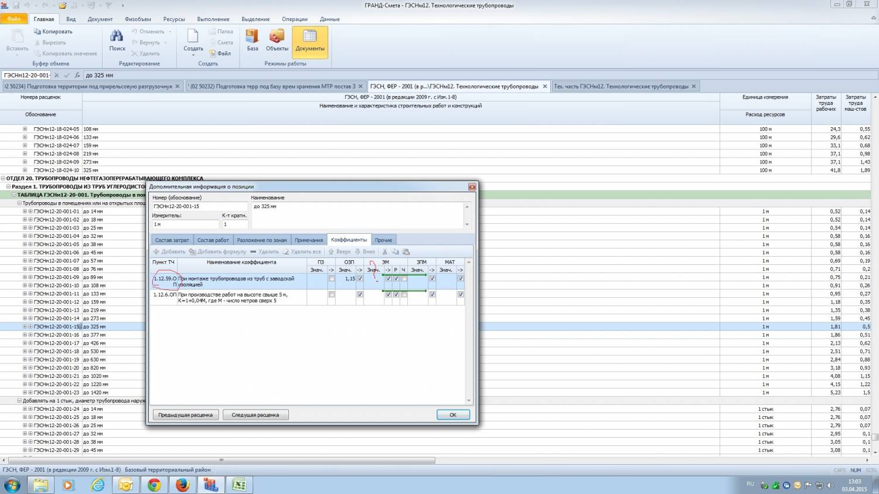Click the Измеритель input field

[x=185, y=224]
